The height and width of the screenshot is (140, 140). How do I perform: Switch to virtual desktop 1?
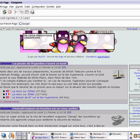coord(19,134)
